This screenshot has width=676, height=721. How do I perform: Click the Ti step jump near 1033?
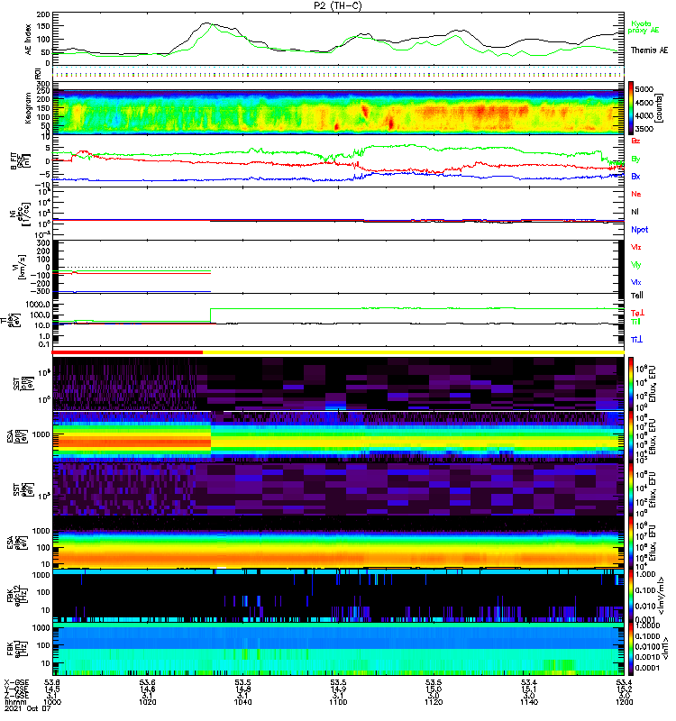(211, 316)
